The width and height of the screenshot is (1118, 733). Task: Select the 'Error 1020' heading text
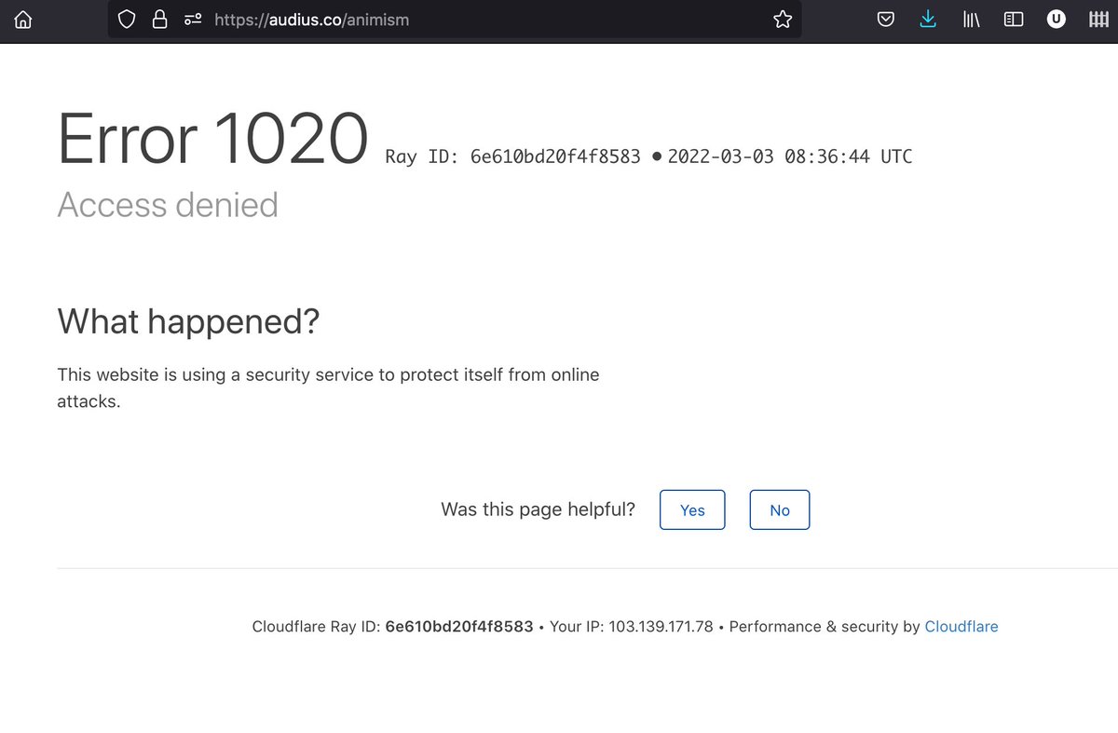[x=213, y=140]
